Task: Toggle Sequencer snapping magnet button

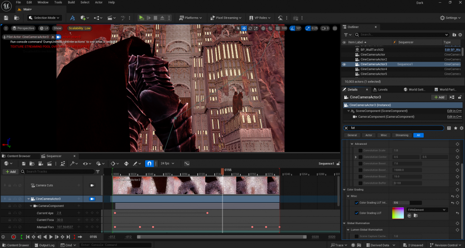Action: pos(149,163)
